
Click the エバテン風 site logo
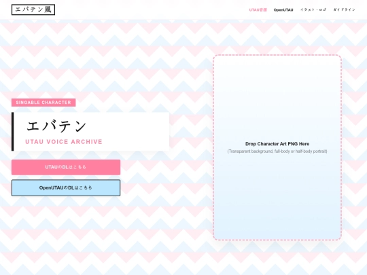[x=33, y=10]
